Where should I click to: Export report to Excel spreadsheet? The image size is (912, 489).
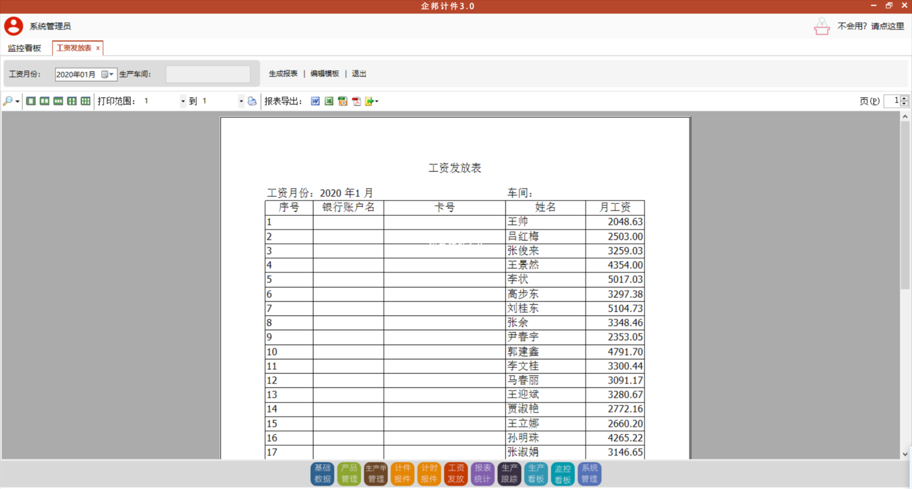(329, 102)
